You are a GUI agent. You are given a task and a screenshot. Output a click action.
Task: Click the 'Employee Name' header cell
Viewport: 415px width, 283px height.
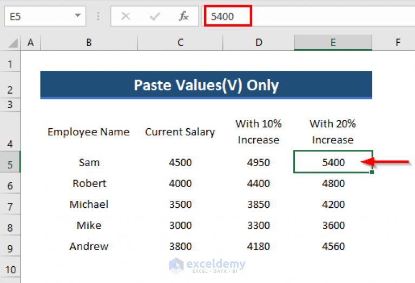click(89, 131)
